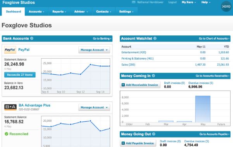This screenshot has width=233, height=147.
Task: Open the Contacts menu
Action: pos(104,12)
